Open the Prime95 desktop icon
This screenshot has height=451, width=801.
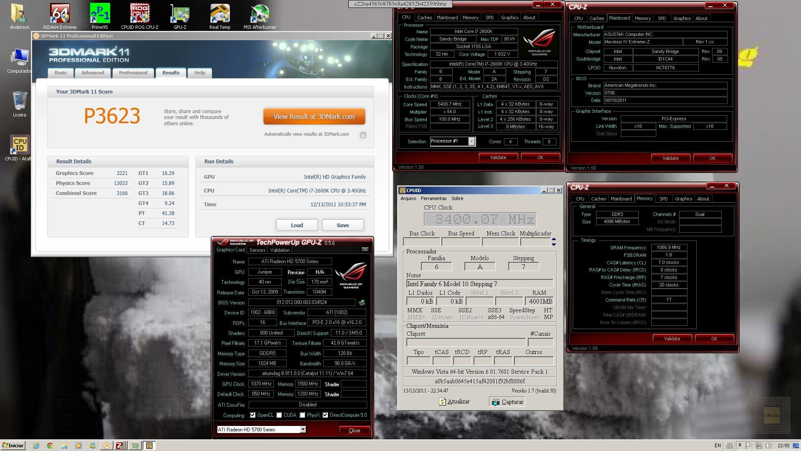point(100,17)
